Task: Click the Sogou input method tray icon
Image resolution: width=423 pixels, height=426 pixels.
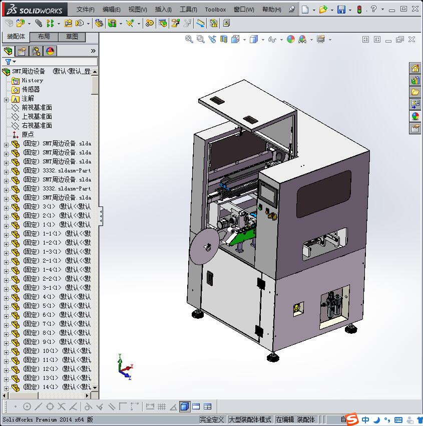Action: point(352,419)
